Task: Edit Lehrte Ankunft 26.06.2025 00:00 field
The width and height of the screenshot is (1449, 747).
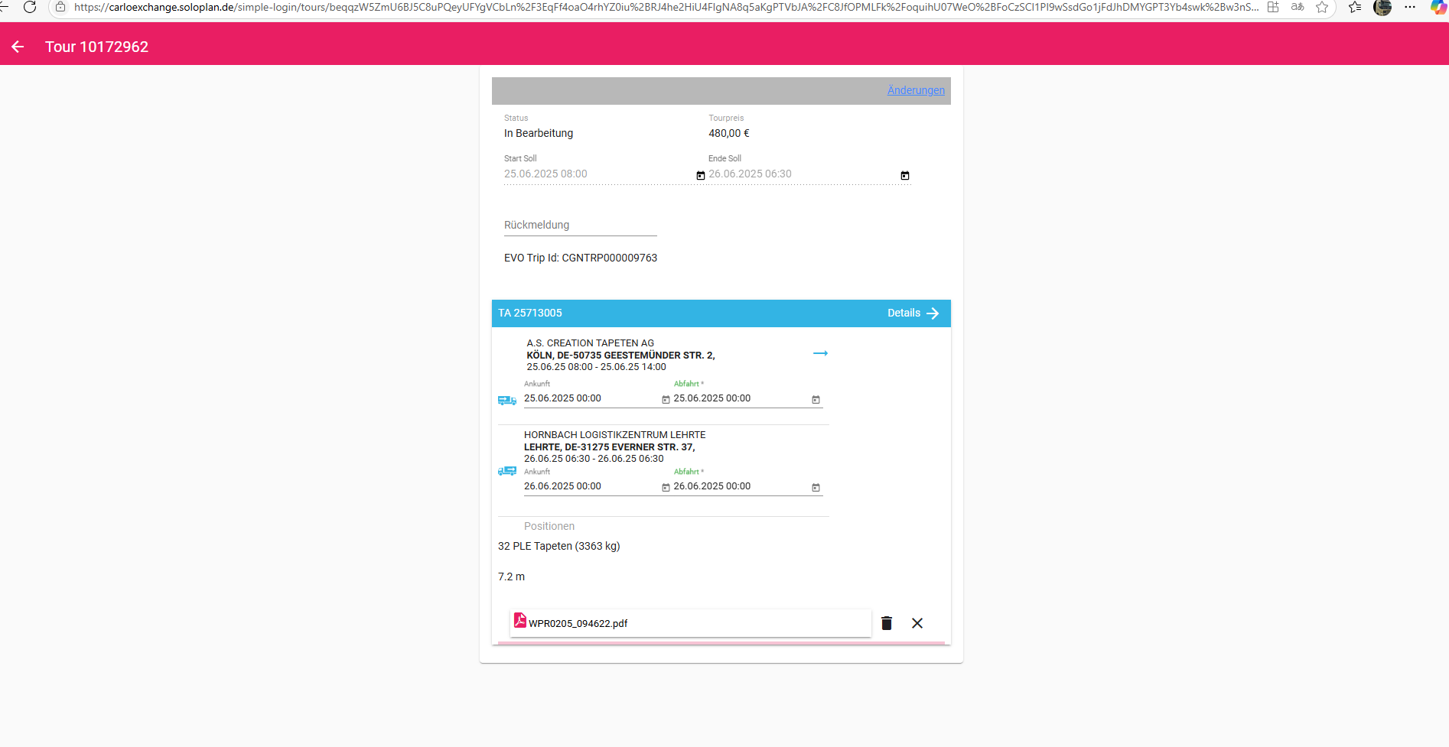Action: (x=591, y=486)
